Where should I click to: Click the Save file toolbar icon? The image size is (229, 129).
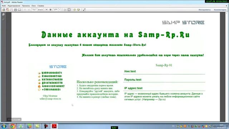coord(11,10)
